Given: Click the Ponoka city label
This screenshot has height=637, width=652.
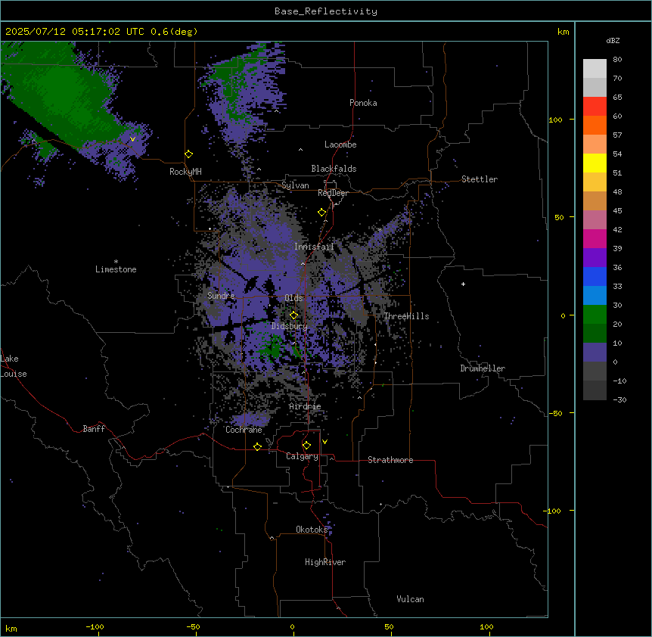Looking at the screenshot, I should coord(363,103).
